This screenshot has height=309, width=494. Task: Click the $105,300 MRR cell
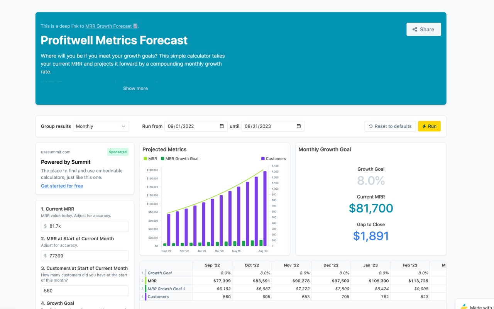pyautogui.click(x=370, y=281)
